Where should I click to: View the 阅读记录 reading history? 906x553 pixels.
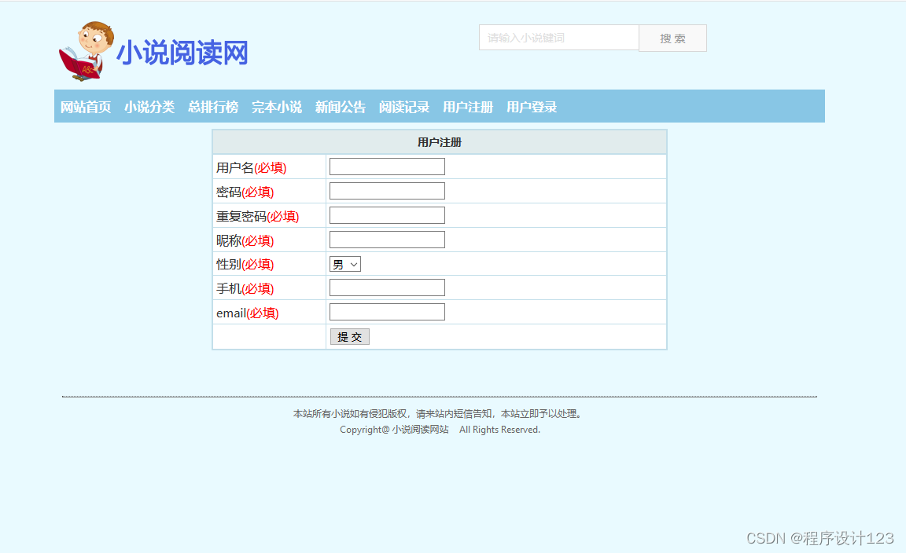[403, 108]
